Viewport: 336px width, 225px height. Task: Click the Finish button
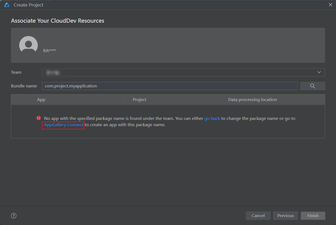(313, 216)
